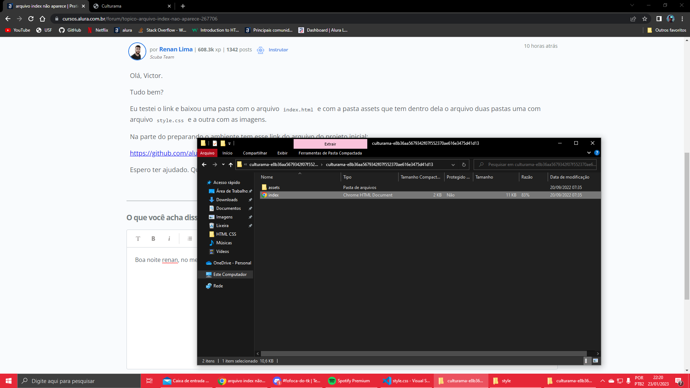Click Este Computador in the sidebar
Viewport: 690px width, 388px height.
tap(229, 274)
